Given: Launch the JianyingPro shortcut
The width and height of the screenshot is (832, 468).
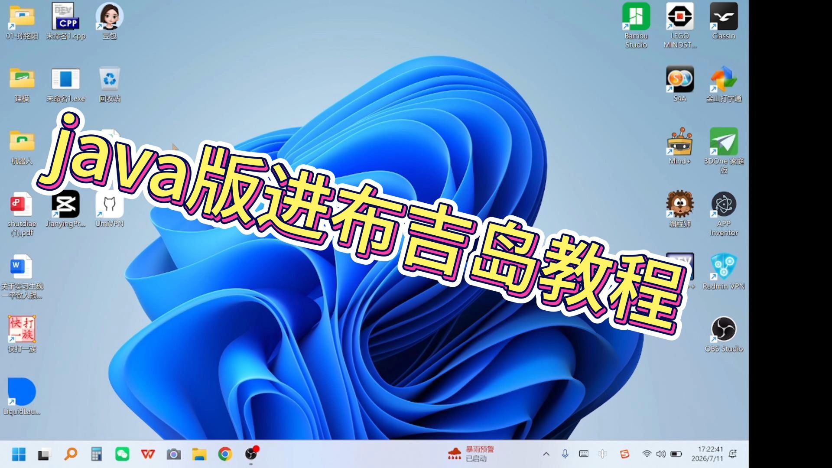Looking at the screenshot, I should [66, 210].
